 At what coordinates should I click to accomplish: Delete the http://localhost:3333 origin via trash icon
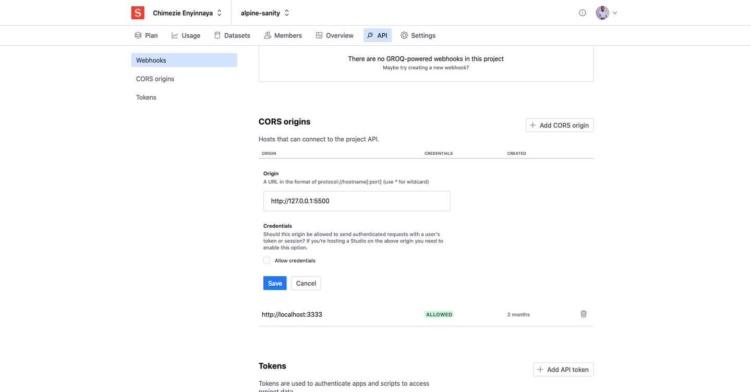click(x=583, y=314)
